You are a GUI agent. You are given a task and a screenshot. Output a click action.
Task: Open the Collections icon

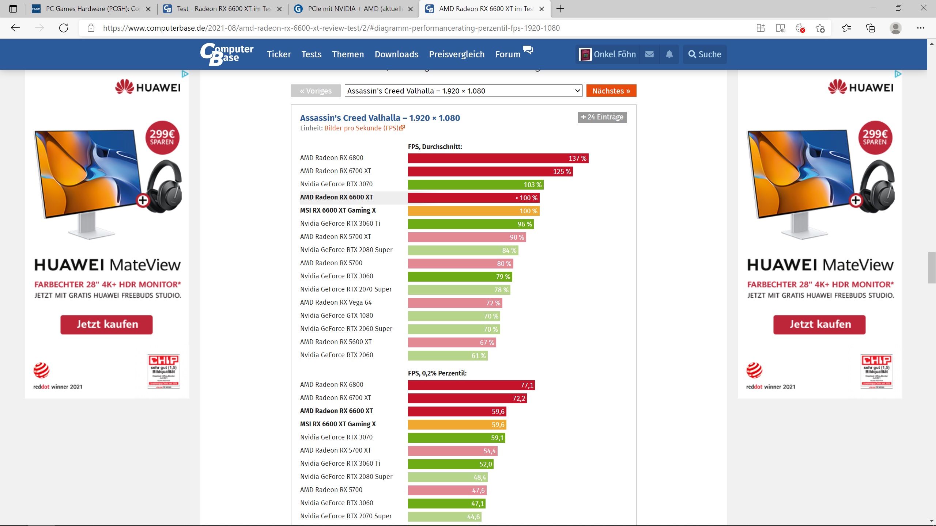coord(871,28)
